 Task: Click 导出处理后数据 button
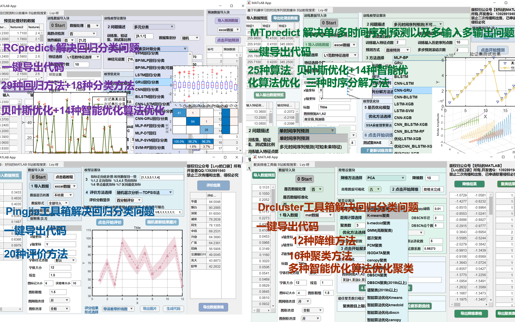tap(285, 18)
